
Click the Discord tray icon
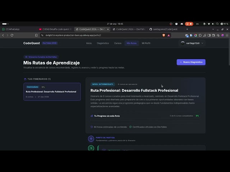point(181,24)
